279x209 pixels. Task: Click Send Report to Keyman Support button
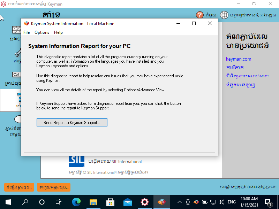72,123
